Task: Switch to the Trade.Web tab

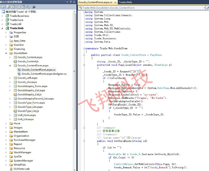Action: tap(125, 2)
